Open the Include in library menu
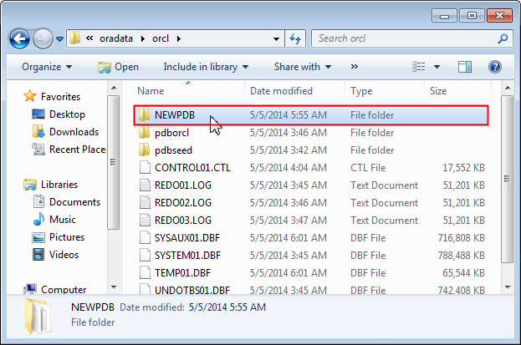 tap(206, 67)
